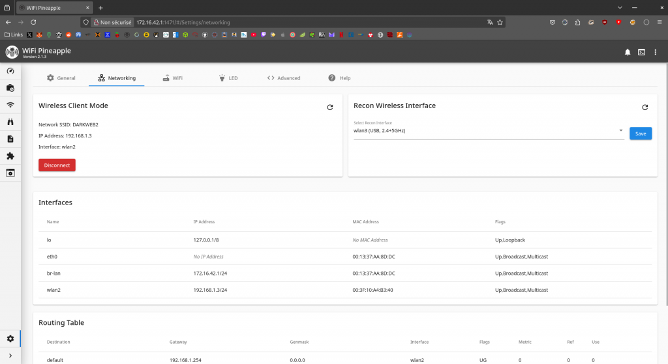
Task: Select the br-lan interface name cell
Action: click(x=53, y=273)
